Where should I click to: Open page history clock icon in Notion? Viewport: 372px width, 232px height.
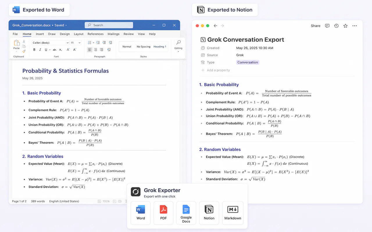coord(336,26)
